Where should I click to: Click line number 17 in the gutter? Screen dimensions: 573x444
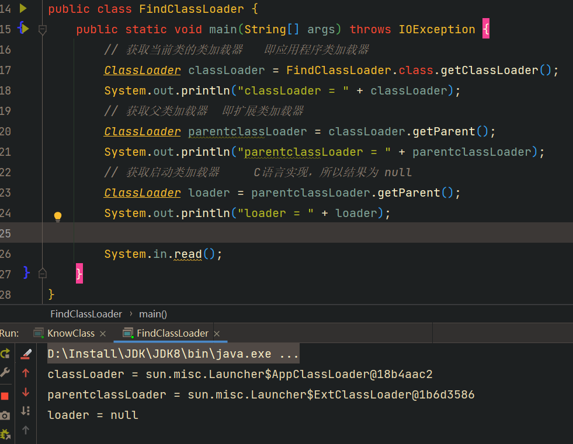pos(5,70)
